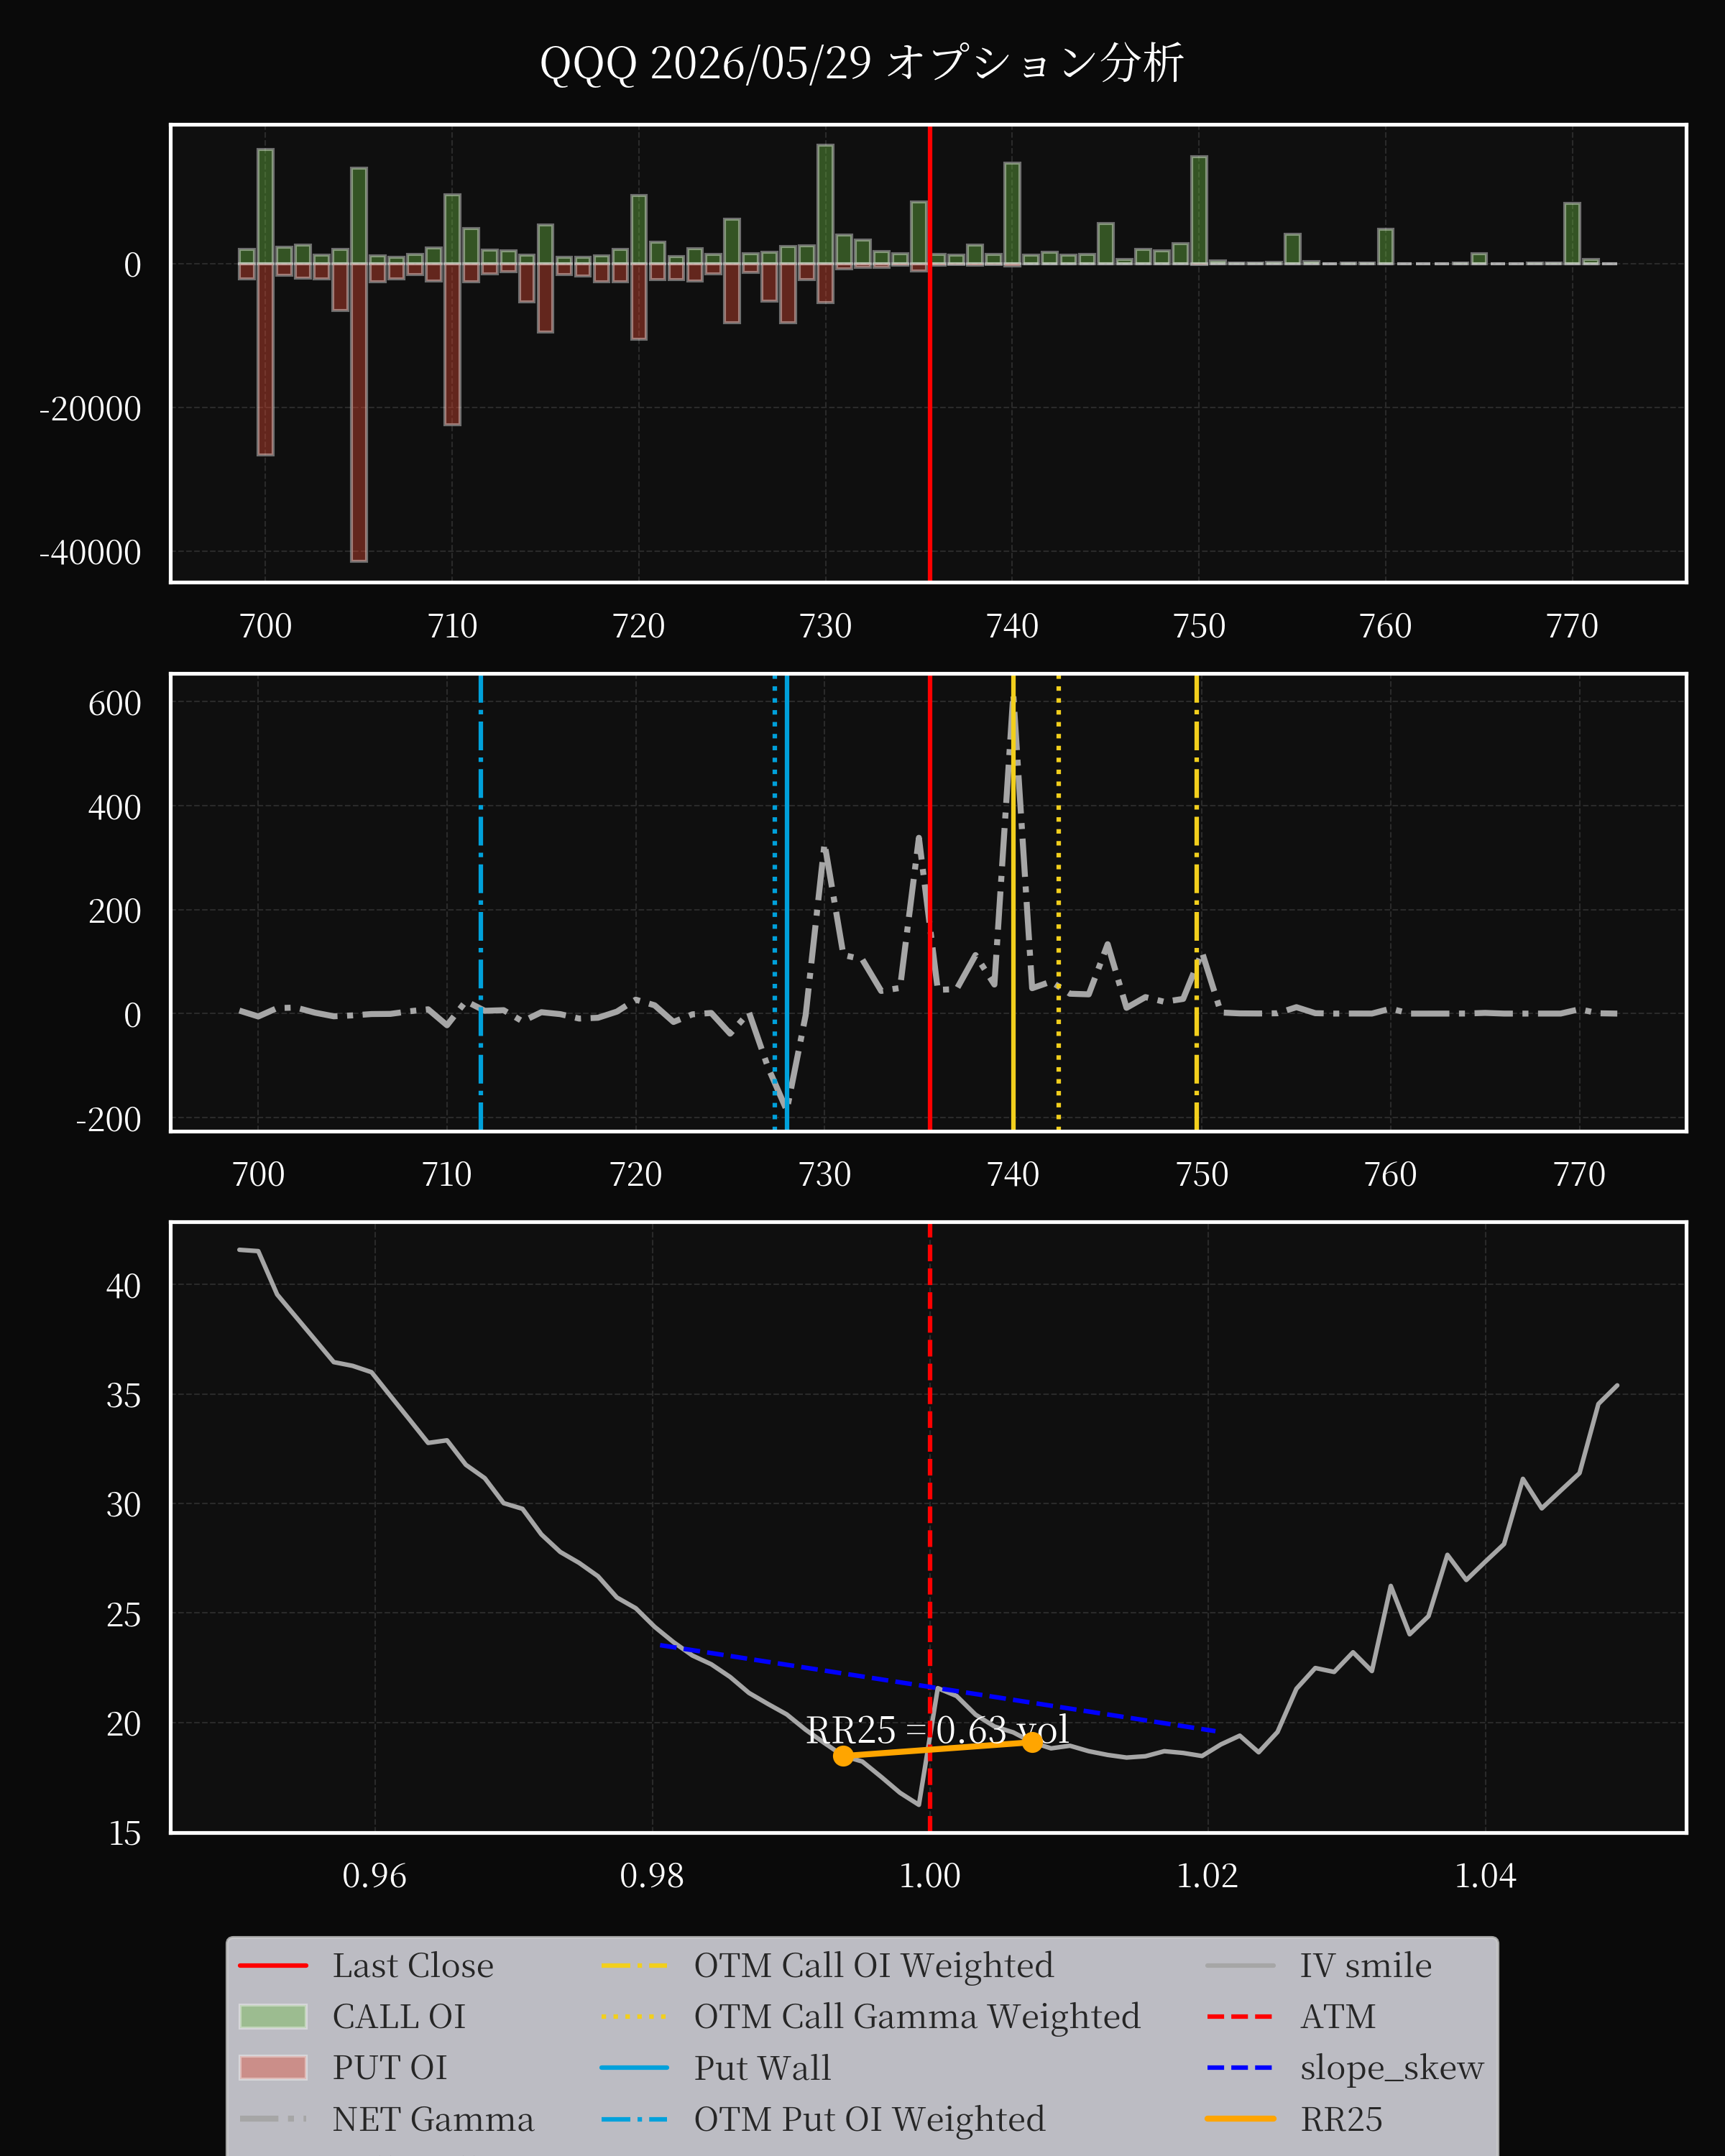This screenshot has height=2156, width=1725.
Task: Click the PUT OI red legend swatch
Action: pyautogui.click(x=273, y=2067)
